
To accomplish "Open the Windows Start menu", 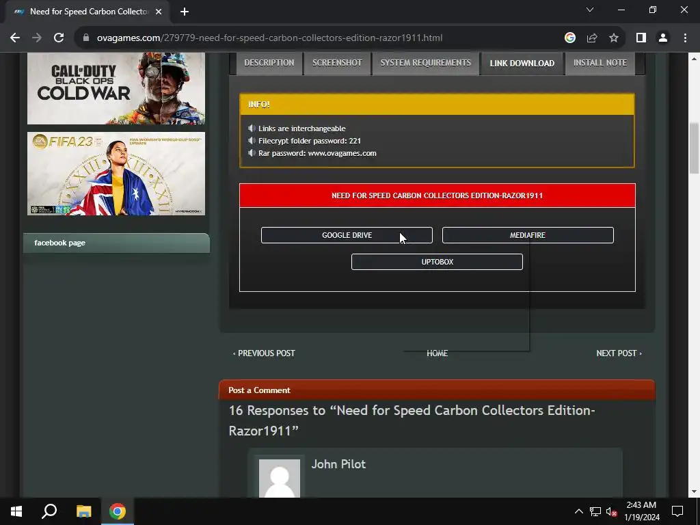I will (x=16, y=511).
